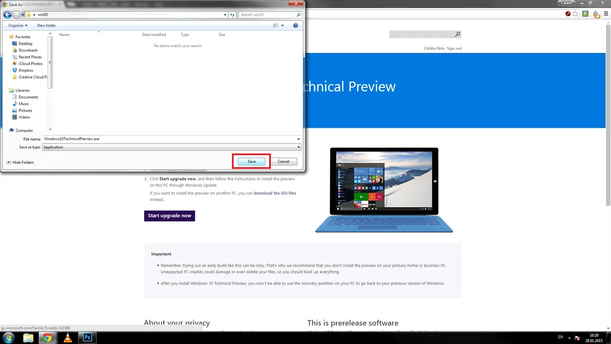
Task: Select Pictures library in navigation pane
Action: click(25, 111)
